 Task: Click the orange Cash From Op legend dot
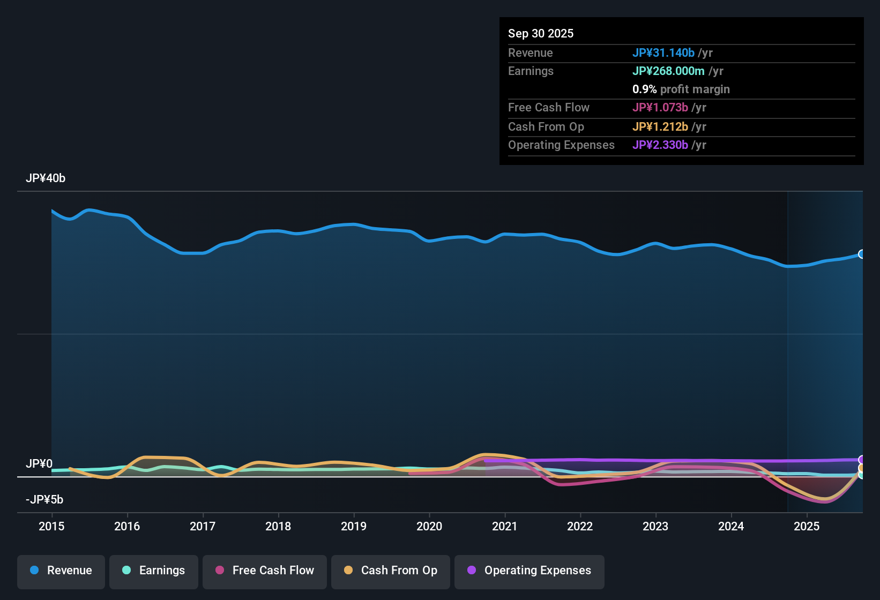click(348, 571)
